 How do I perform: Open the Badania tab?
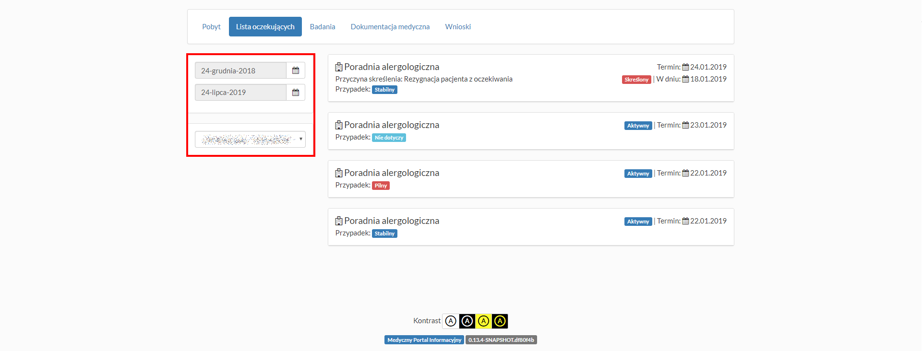(x=323, y=27)
